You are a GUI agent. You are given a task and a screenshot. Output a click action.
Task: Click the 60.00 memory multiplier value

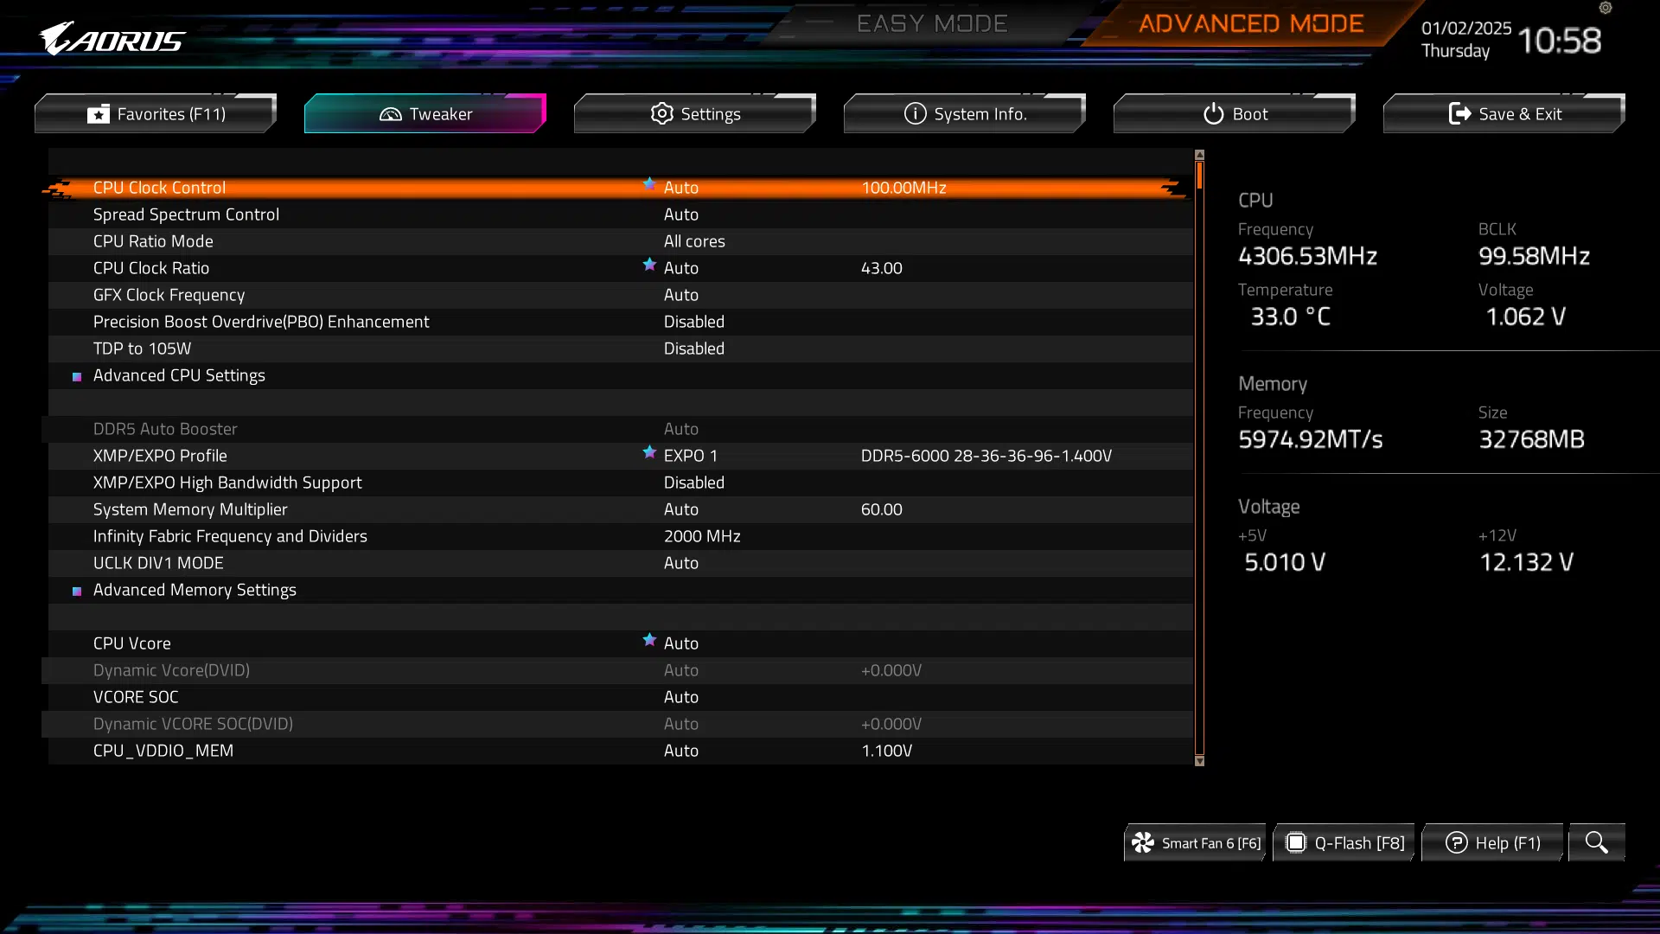881,509
